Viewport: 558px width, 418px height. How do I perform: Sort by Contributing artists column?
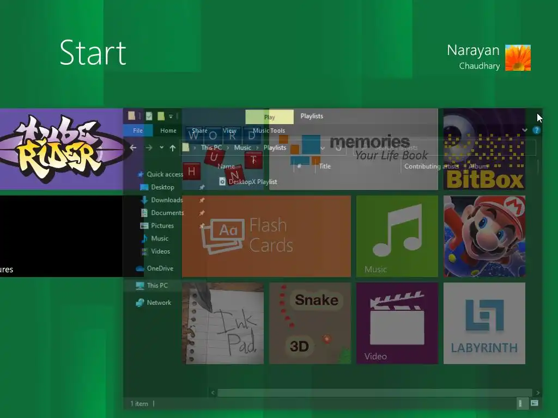432,167
